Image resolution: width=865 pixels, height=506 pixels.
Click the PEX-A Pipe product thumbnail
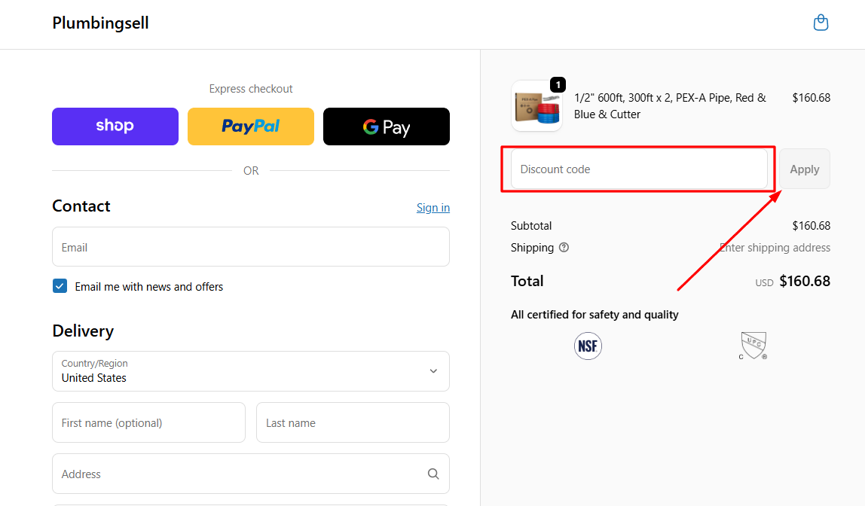tap(536, 106)
